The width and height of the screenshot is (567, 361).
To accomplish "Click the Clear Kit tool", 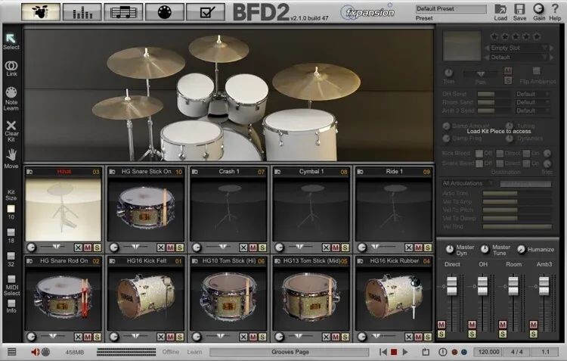I will click(11, 126).
